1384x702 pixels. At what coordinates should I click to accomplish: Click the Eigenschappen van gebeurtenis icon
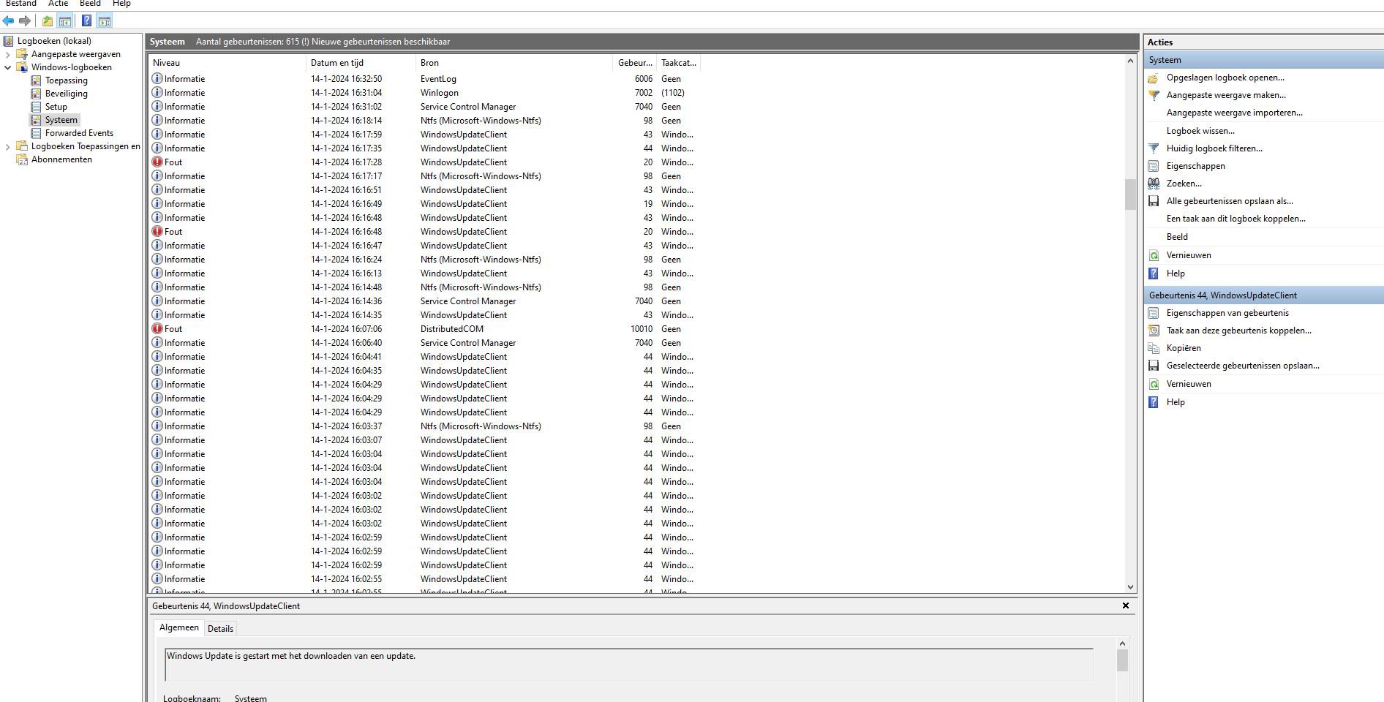1154,313
